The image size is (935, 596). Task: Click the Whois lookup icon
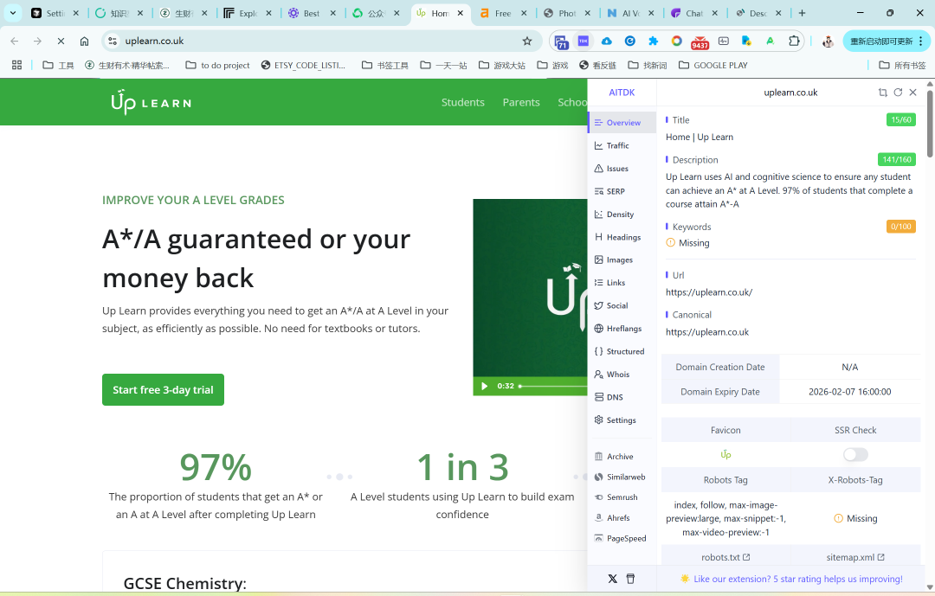tap(599, 375)
